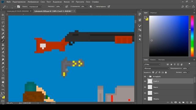
Task: Open the Изображение menu
Action: point(33,2)
